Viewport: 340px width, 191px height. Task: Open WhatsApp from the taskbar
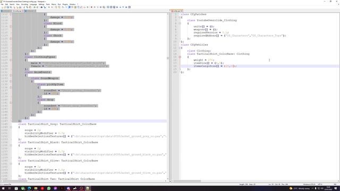point(49,188)
